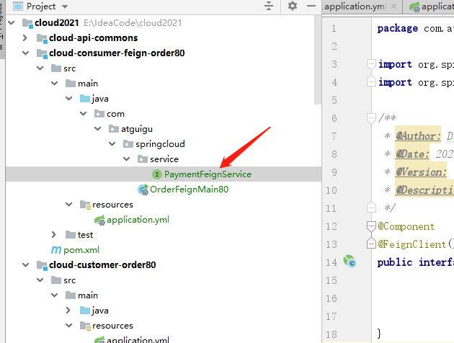This screenshot has width=454, height=343.
Task: Select PaymentFeignService interface file
Action: (x=208, y=174)
